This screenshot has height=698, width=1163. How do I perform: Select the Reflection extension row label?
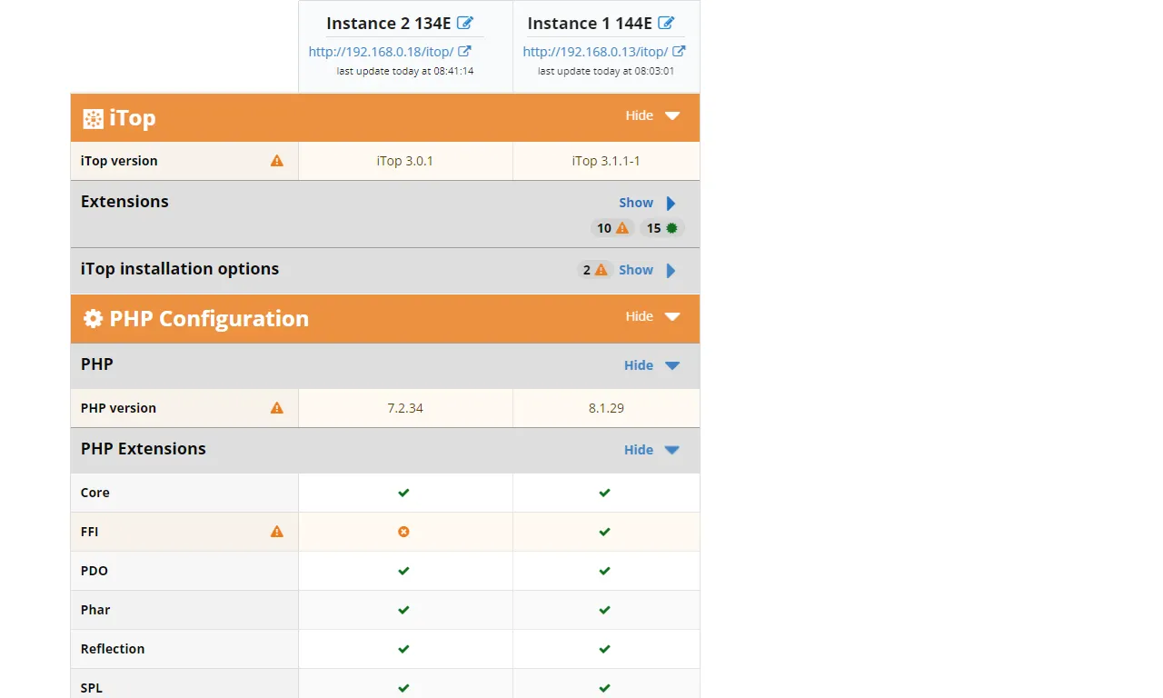(113, 649)
